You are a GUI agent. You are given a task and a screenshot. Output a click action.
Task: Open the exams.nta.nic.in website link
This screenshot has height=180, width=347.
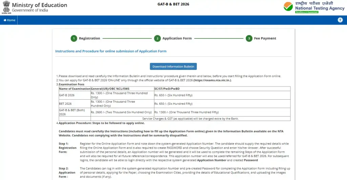coord(212,80)
